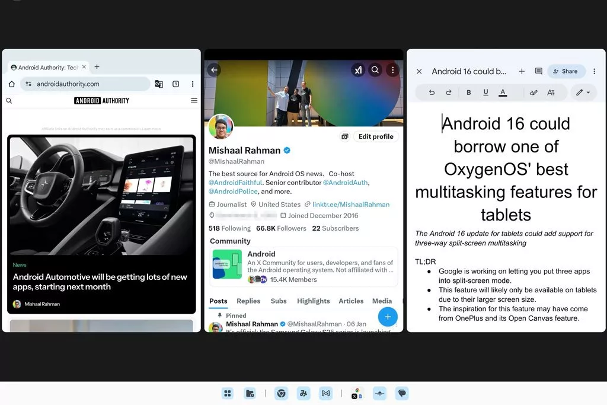Toggle bold formatting in Docs
Image resolution: width=607 pixels, height=405 pixels.
[x=468, y=92]
